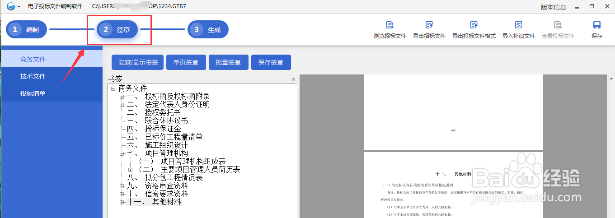This screenshot has height=218, width=615.
Task: Go to step 3 生成
Action: [x=208, y=30]
